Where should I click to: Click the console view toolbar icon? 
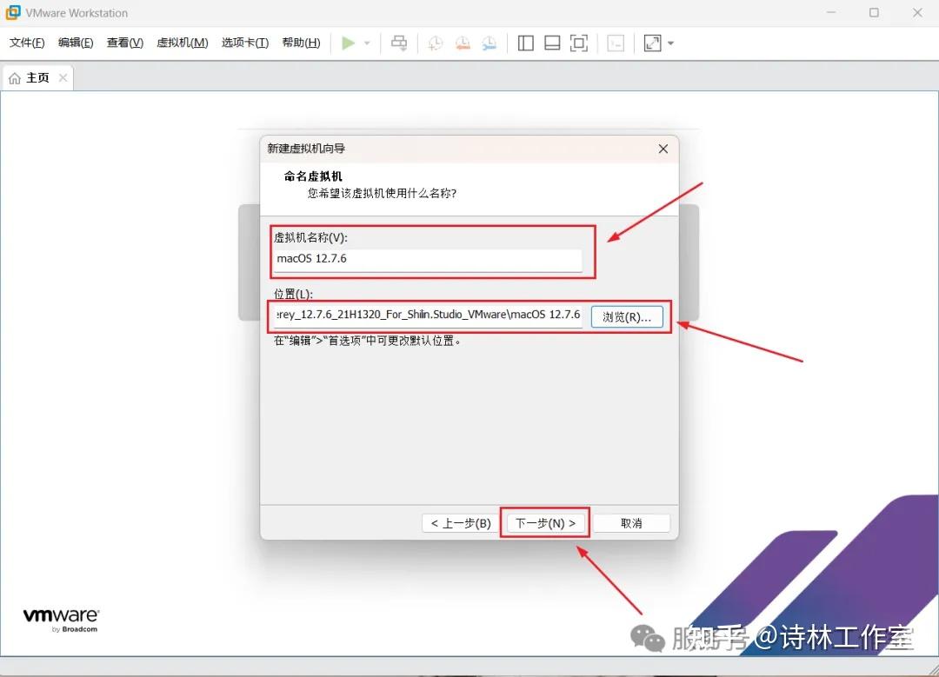(616, 43)
